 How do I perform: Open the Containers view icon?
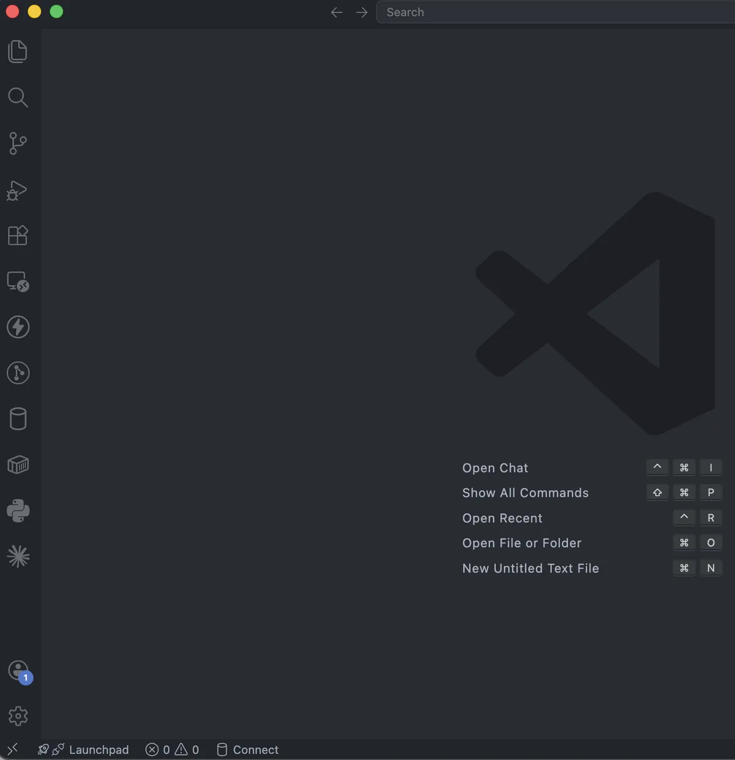pos(18,465)
